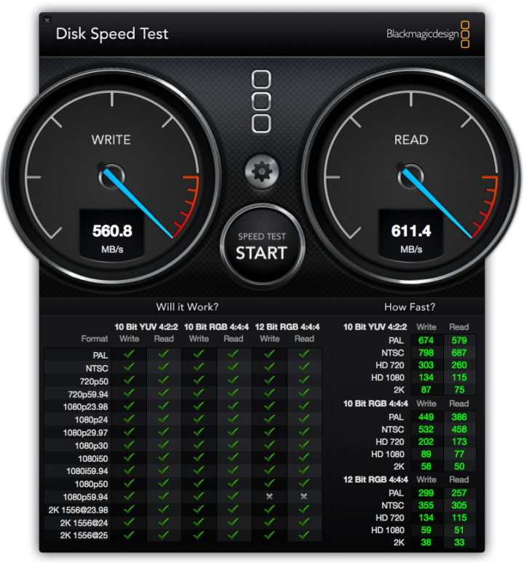This screenshot has width=524, height=565.
Task: Click 10 Bit RGB NTSC write value 532
Action: point(426,430)
